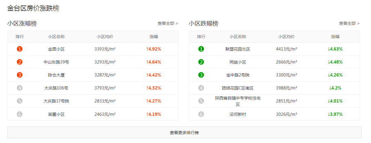Click the red rank 1 badge
371x143 pixels.
20,49
